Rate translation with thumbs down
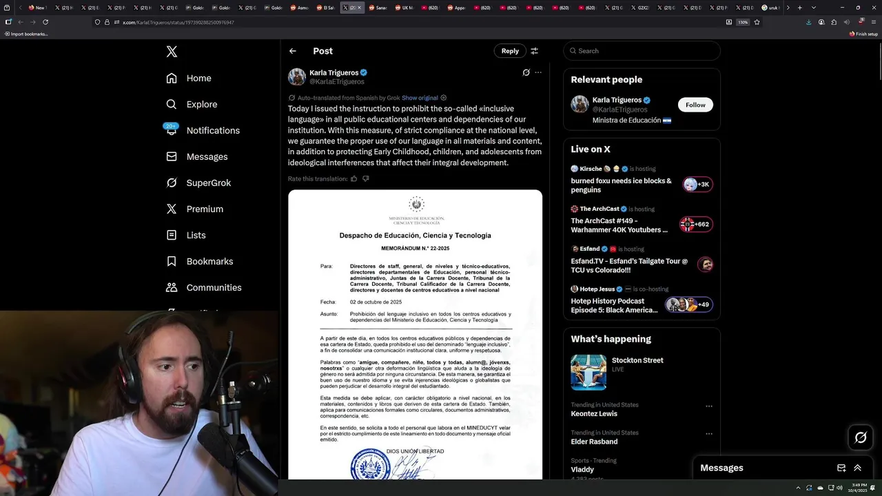The width and height of the screenshot is (882, 496). (x=366, y=179)
